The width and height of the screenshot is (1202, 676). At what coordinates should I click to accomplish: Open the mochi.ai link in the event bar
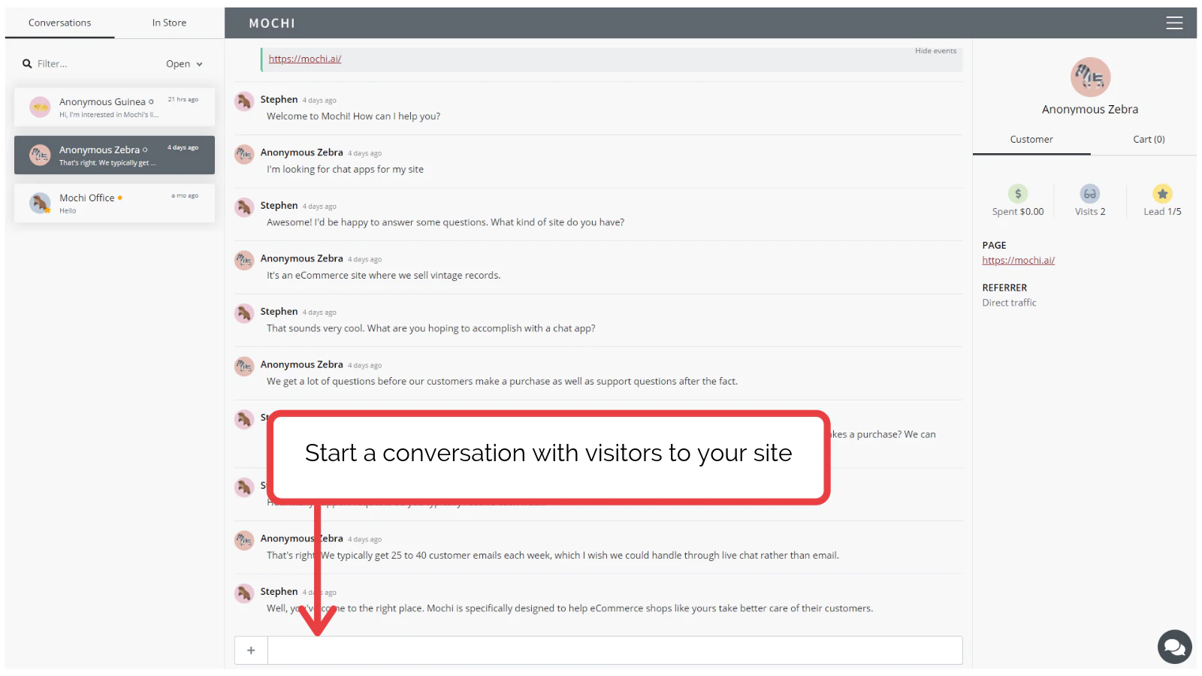click(x=305, y=59)
